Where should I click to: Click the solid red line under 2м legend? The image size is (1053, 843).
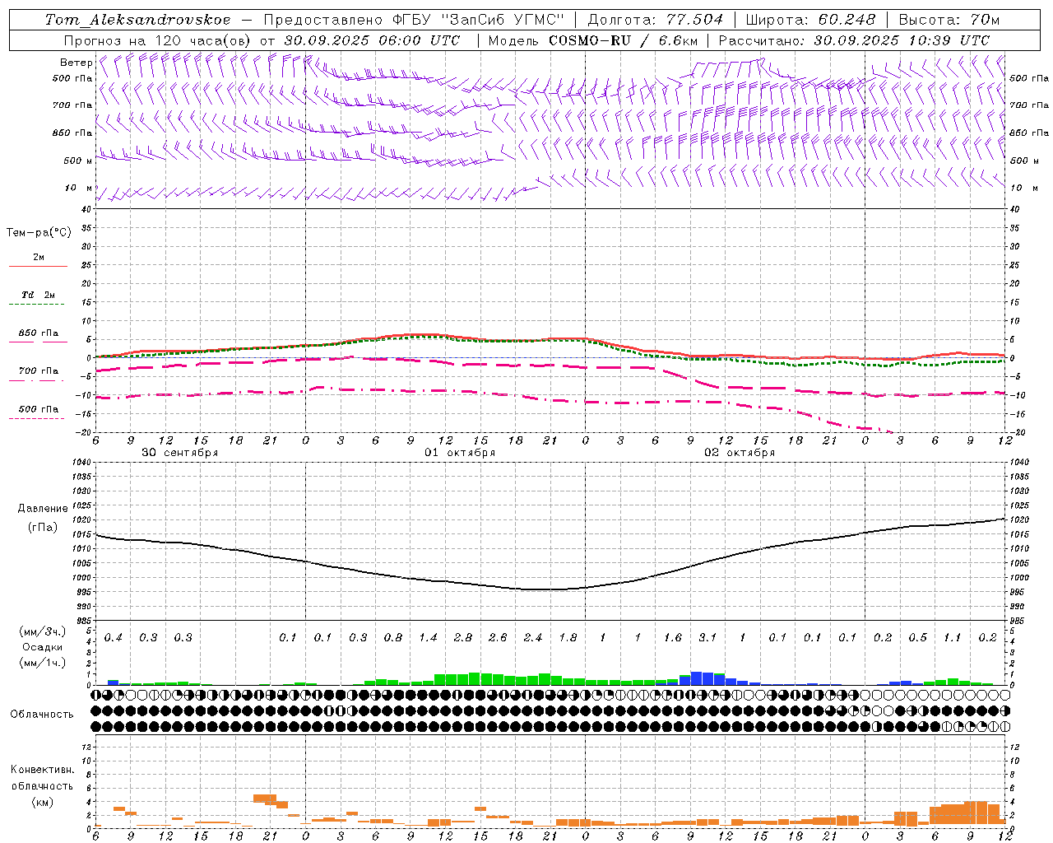38,267
